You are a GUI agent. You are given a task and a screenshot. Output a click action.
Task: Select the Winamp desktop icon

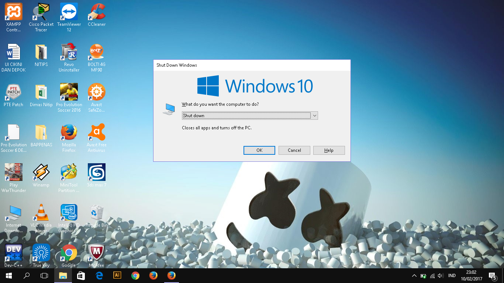(x=41, y=176)
